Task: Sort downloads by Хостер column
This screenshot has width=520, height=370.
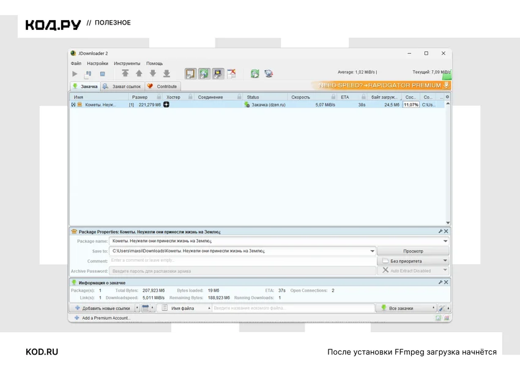Action: [x=178, y=97]
